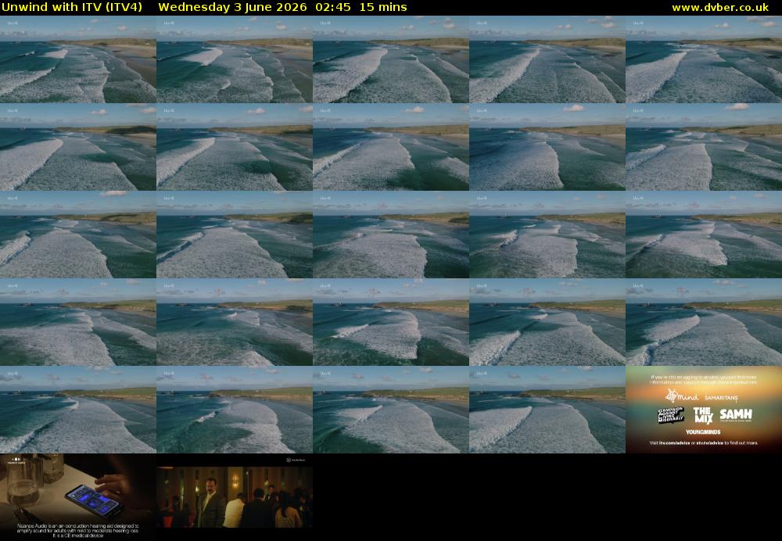The height and width of the screenshot is (541, 782).
Task: Click the '15 mins' duration text
Action: [x=383, y=7]
